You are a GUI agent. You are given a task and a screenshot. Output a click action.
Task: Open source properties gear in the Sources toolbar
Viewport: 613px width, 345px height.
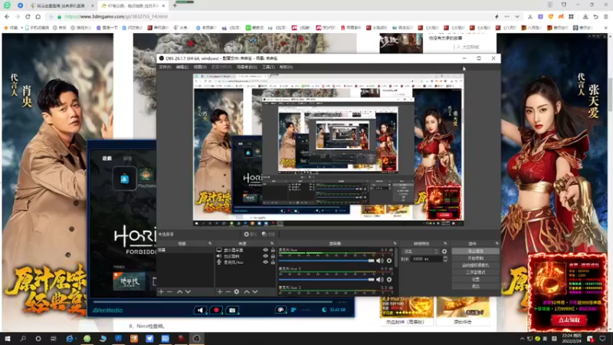[x=237, y=292]
